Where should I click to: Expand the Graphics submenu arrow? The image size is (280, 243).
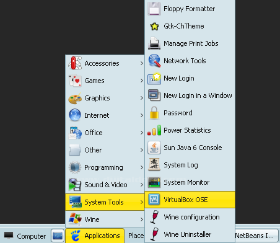click(141, 98)
